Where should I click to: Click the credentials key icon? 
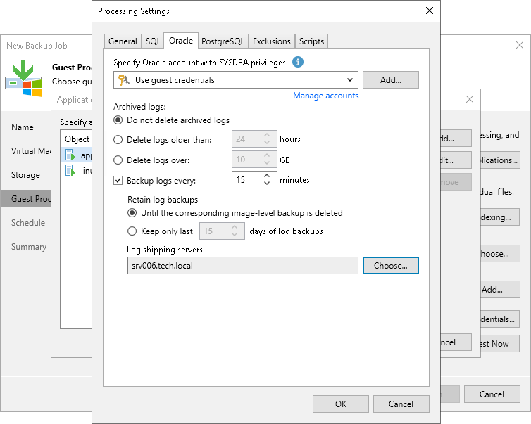click(x=124, y=80)
